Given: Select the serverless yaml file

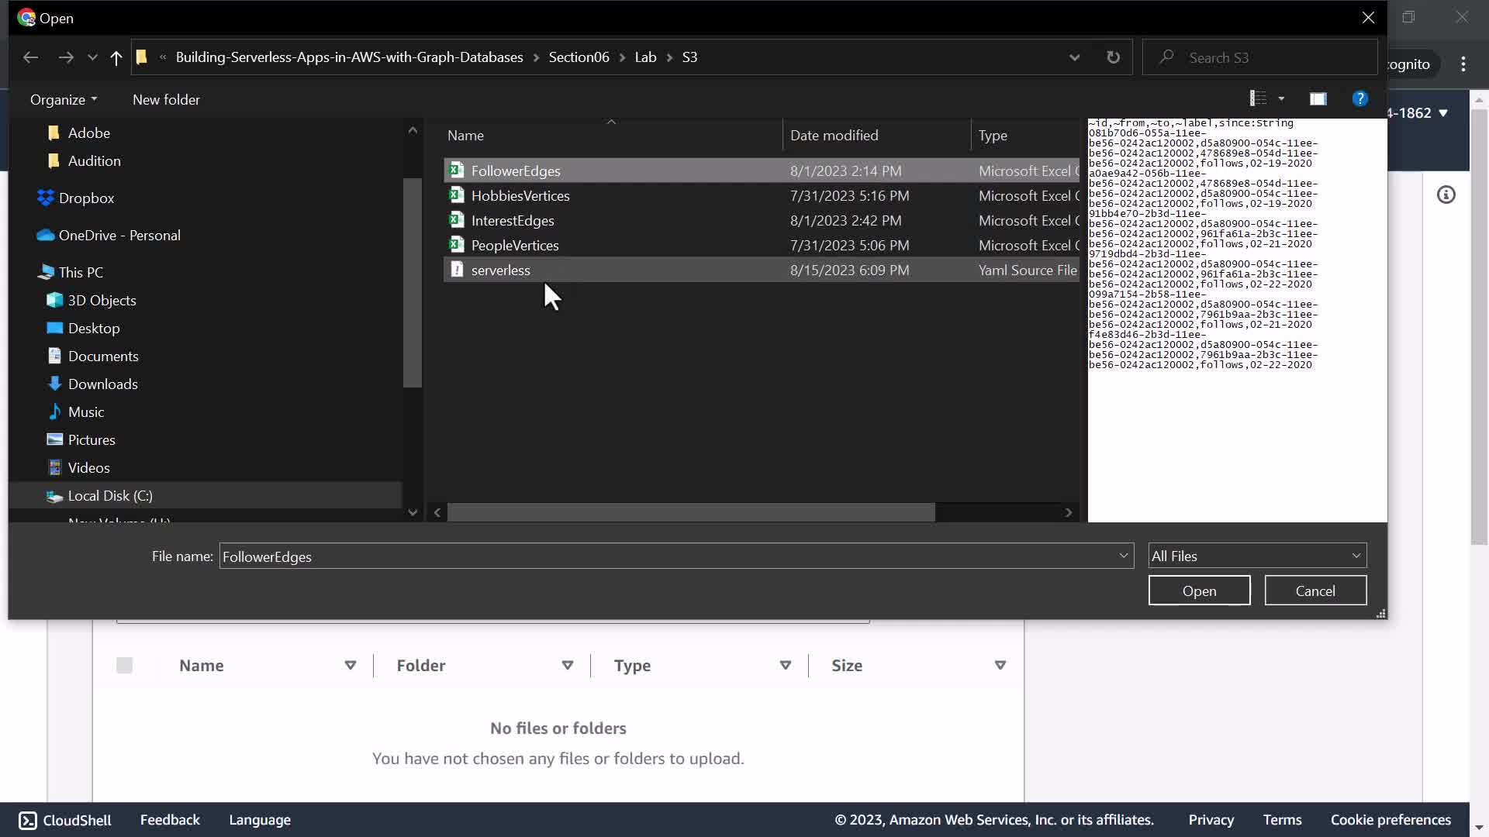Looking at the screenshot, I should pyautogui.click(x=500, y=270).
